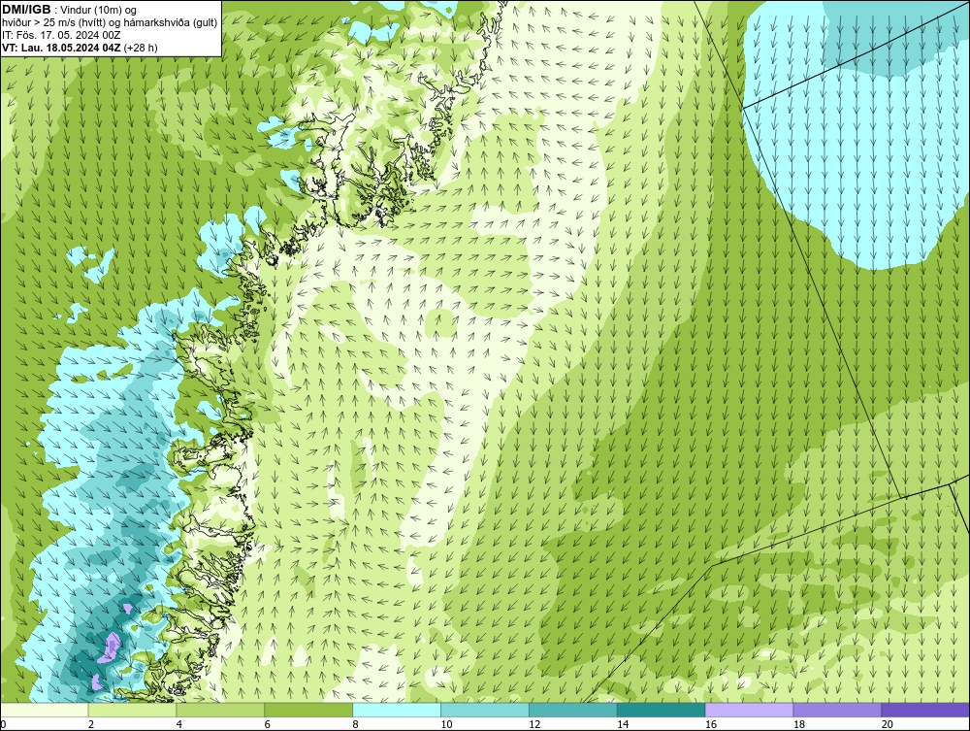Click the legend scale label 2
The width and height of the screenshot is (970, 731).
pyautogui.click(x=91, y=724)
